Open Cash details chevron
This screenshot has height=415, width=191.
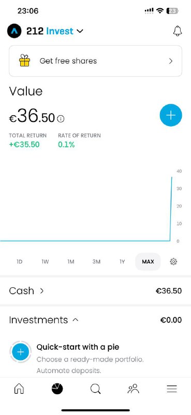tap(41, 291)
